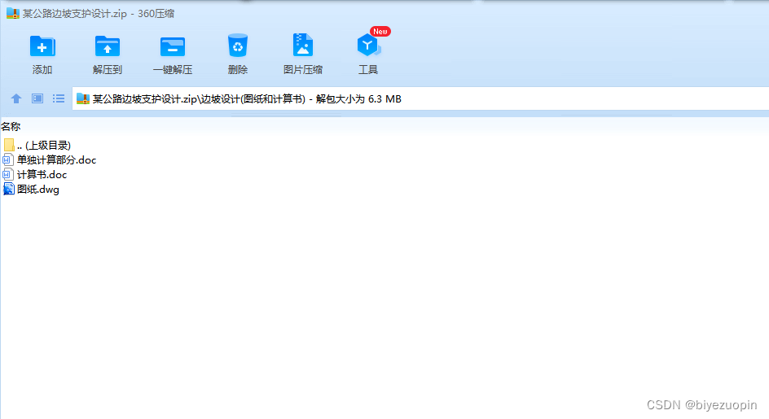Click the archive icon in the address bar

[x=83, y=99]
